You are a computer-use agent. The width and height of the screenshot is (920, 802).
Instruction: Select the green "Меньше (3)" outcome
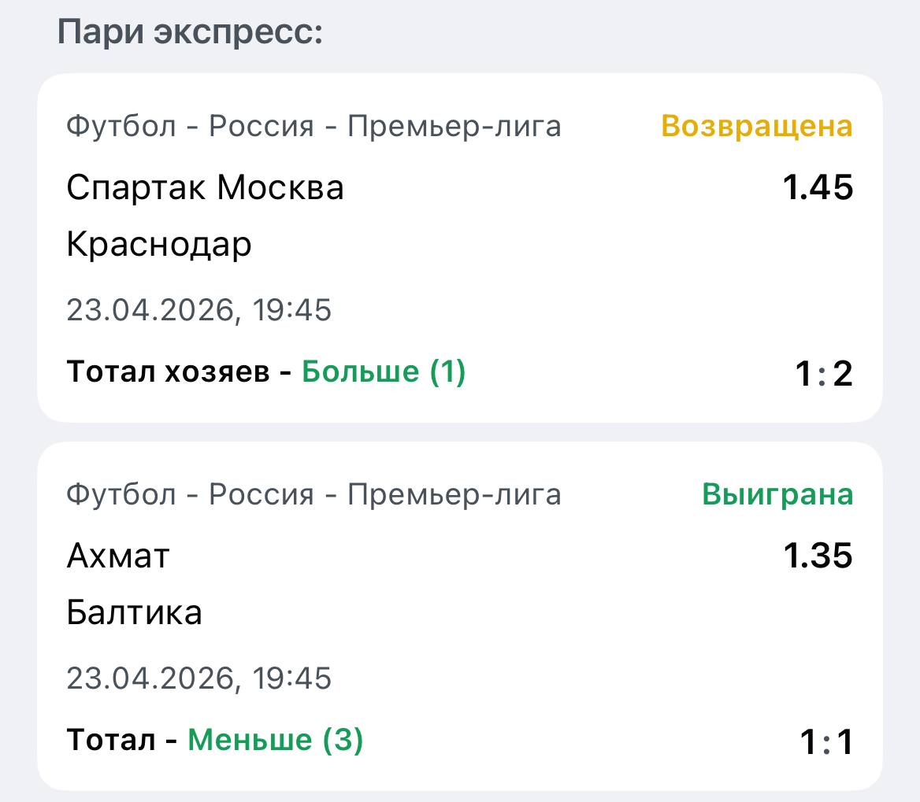point(275,740)
